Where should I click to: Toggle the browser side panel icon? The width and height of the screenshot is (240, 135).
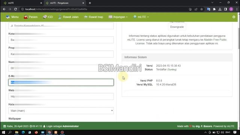[225, 9]
